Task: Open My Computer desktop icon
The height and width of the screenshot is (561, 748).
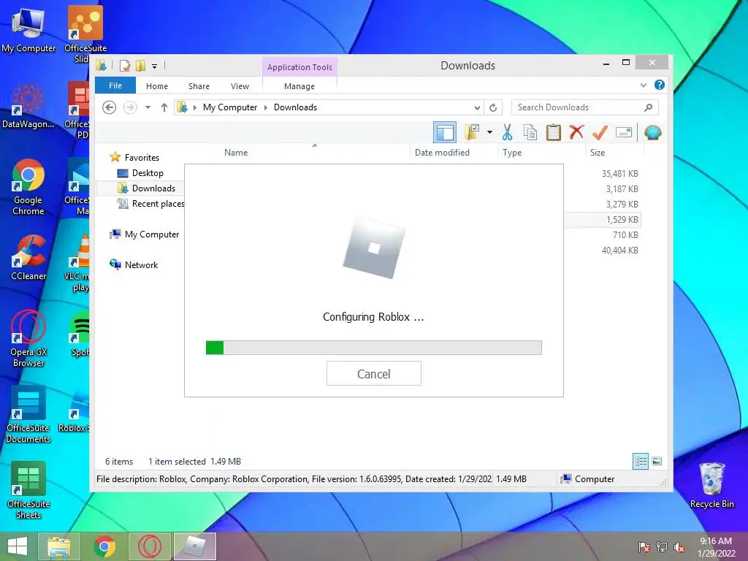Action: 28,30
